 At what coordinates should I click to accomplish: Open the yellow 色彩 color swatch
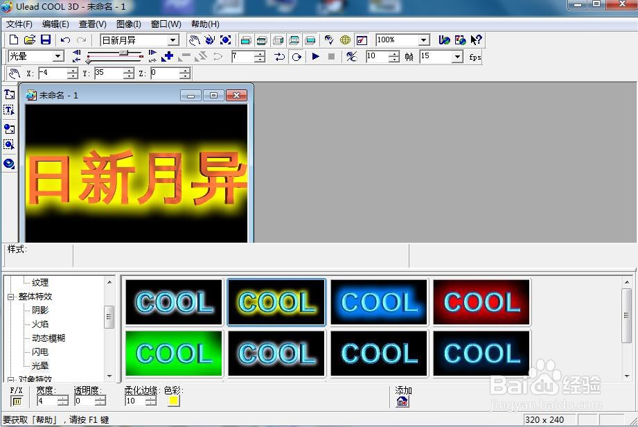point(173,401)
